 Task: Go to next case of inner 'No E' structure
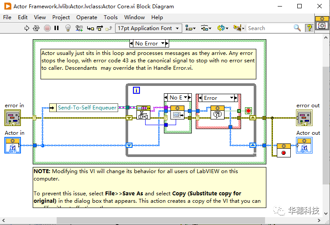click(190, 98)
